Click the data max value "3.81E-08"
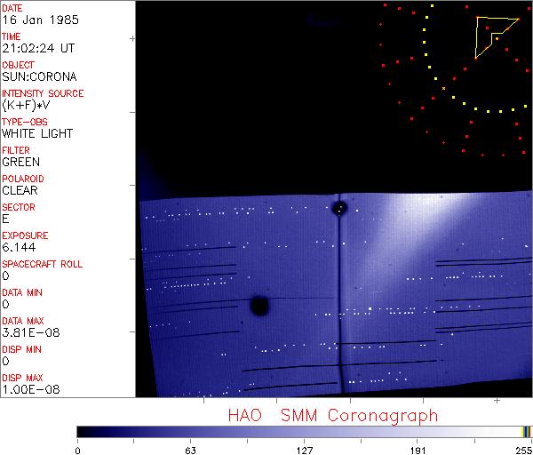 pos(28,333)
